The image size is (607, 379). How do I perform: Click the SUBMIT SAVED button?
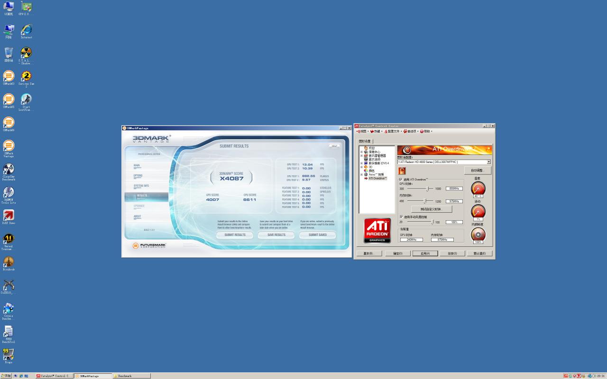pos(318,235)
